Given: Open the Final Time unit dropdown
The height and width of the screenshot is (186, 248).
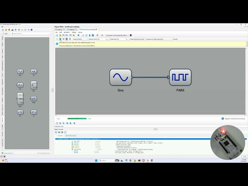Looking at the screenshot, I should 128,39.
